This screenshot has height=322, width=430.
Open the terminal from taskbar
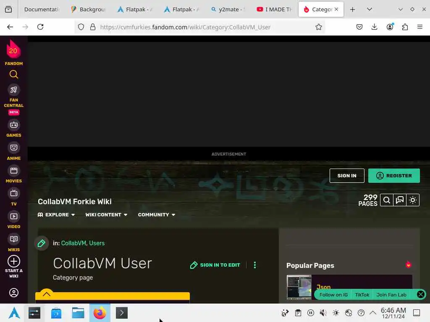pos(122,313)
